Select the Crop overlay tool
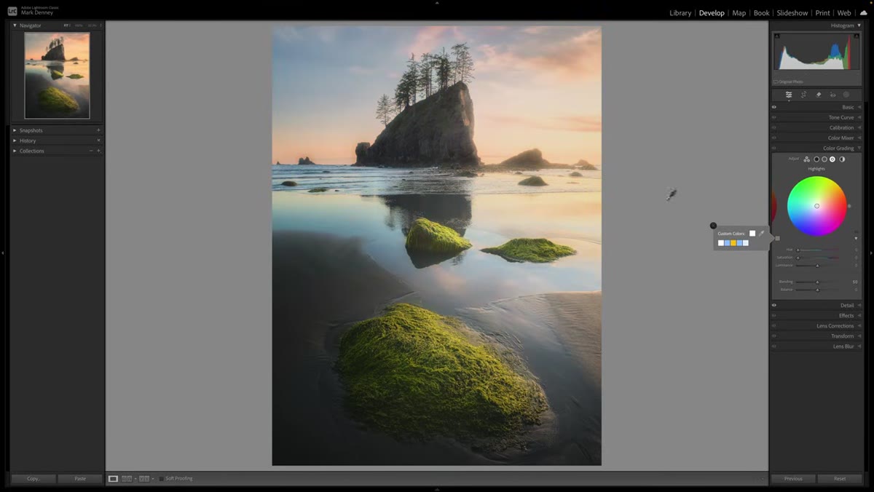 (x=803, y=95)
